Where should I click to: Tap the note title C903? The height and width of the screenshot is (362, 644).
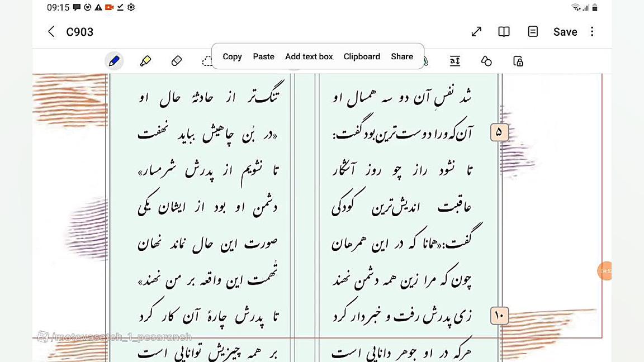click(80, 32)
